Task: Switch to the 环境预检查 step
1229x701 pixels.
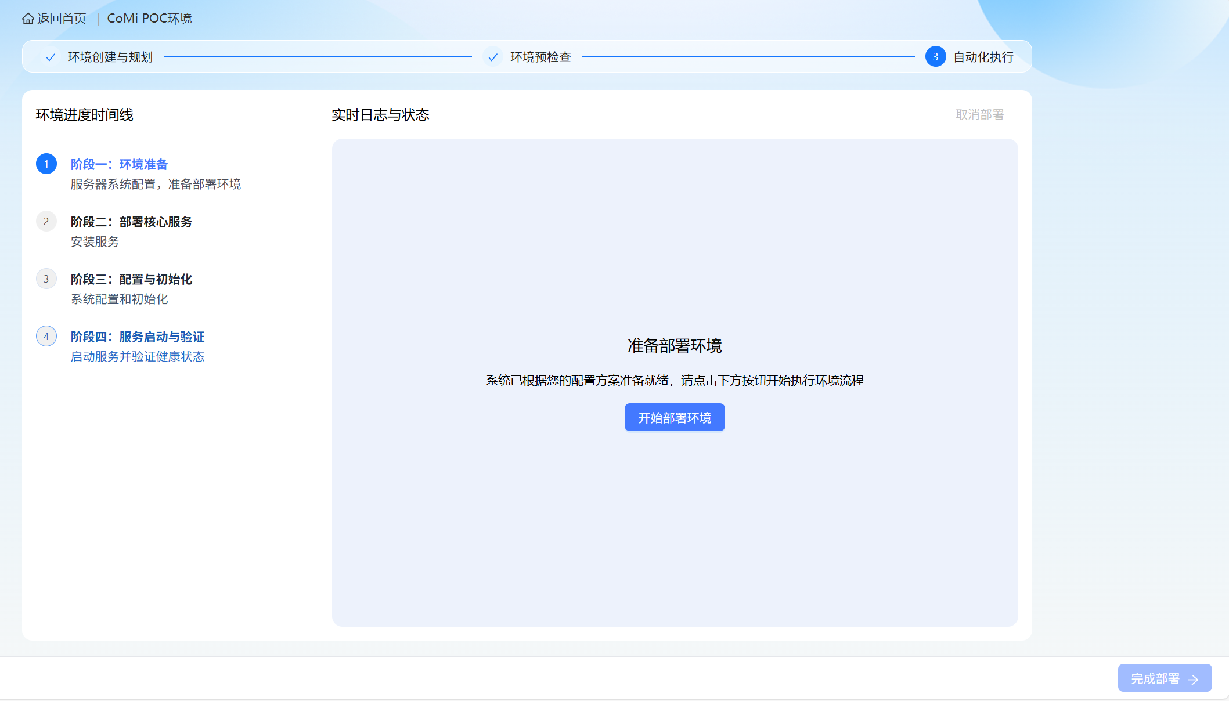Action: [540, 57]
